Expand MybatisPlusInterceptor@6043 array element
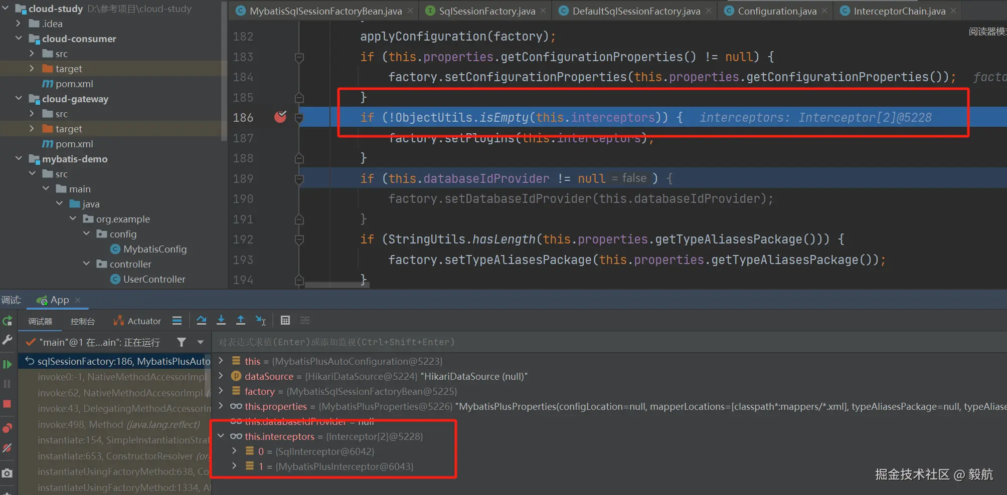This screenshot has height=495, width=1007. (x=234, y=466)
